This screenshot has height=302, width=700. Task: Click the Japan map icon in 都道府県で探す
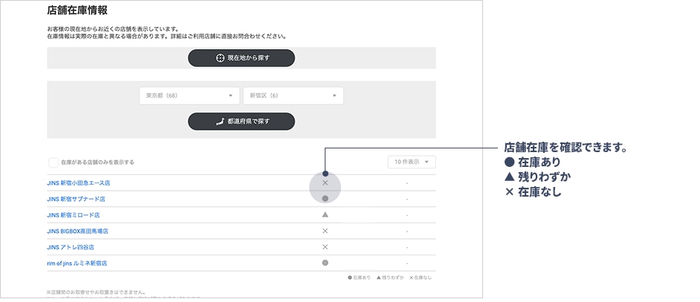[x=220, y=122]
